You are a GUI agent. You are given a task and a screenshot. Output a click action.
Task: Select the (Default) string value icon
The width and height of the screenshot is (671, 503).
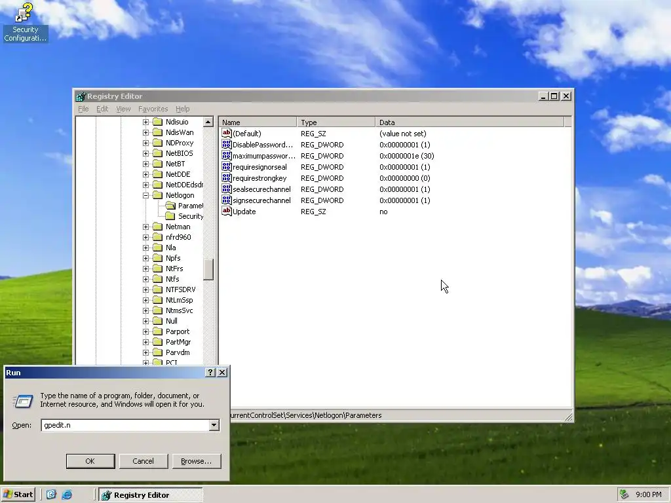point(226,134)
